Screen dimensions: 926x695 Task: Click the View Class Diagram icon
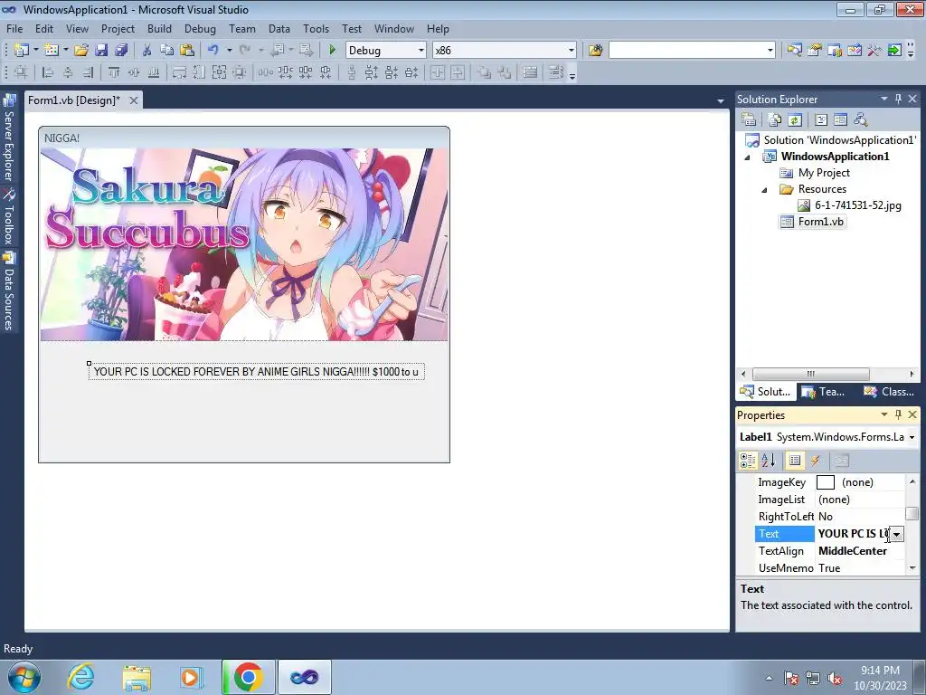coord(861,120)
